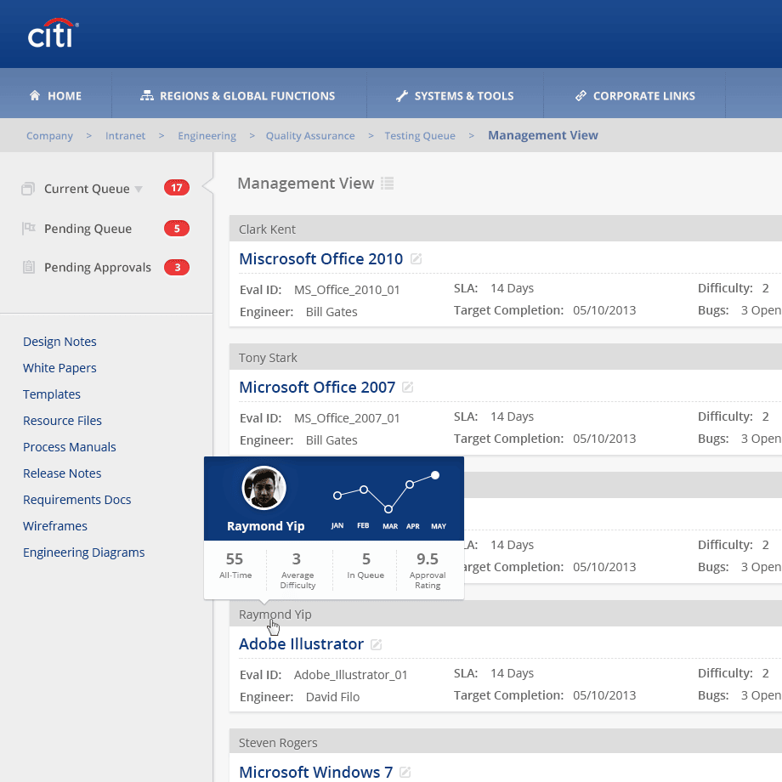This screenshot has width=782, height=782.
Task: Open Wireframes link
Action: (55, 526)
